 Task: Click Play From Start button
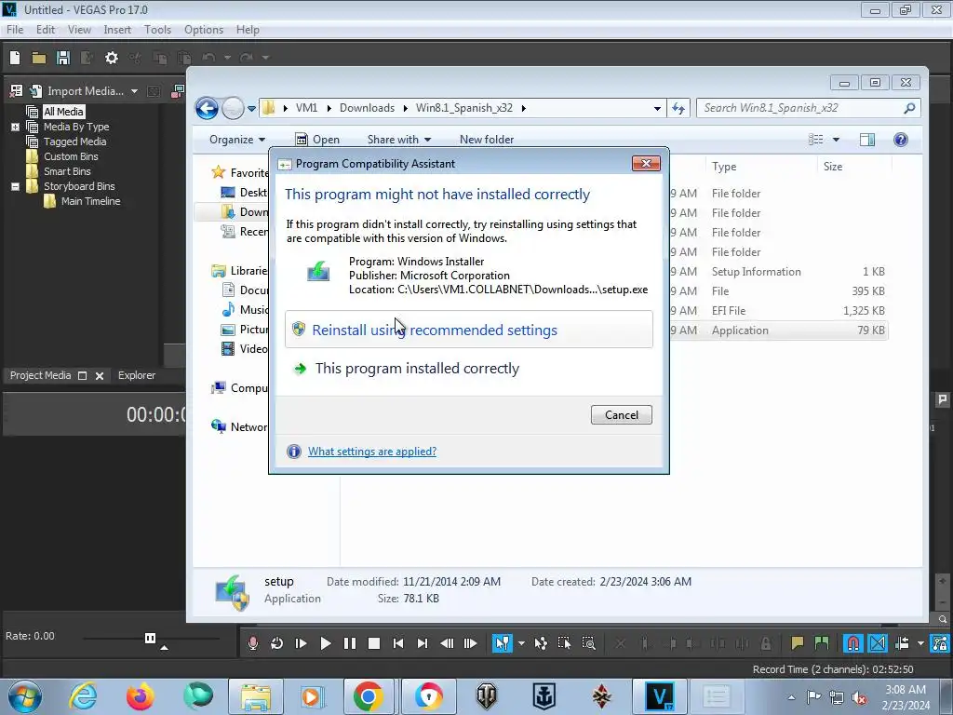(301, 643)
